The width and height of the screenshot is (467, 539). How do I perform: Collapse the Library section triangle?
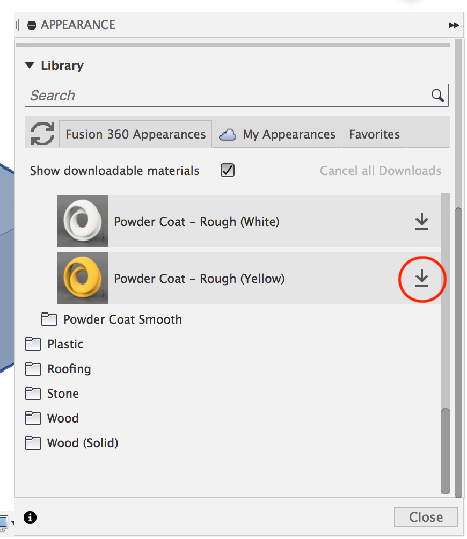[30, 65]
